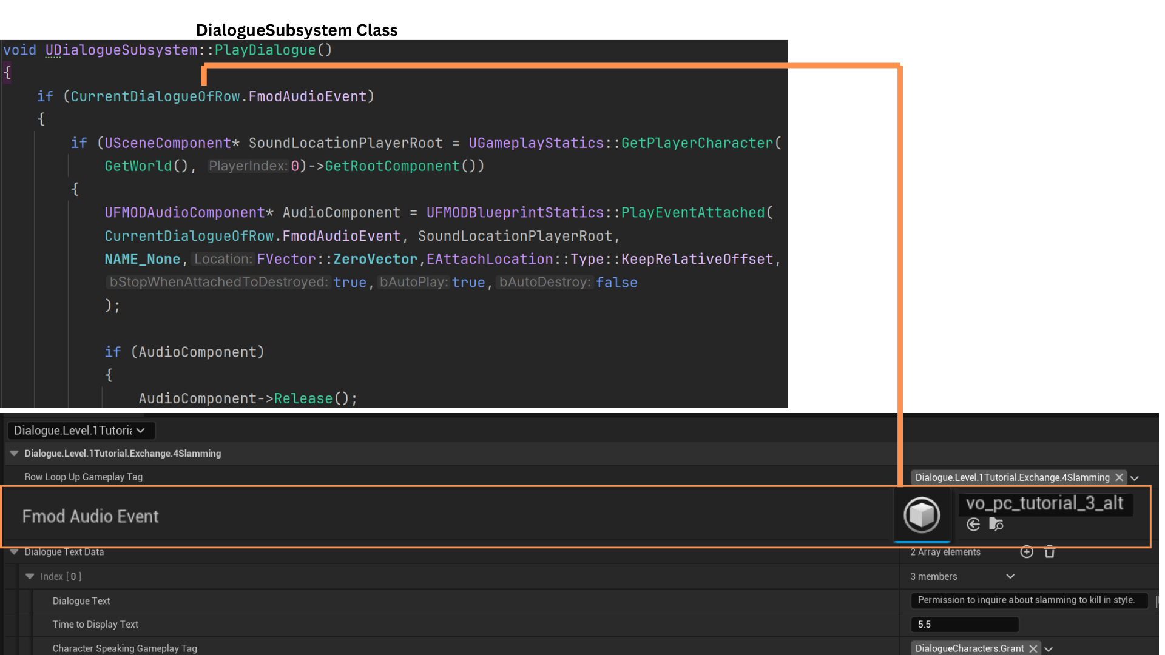Collapse the Index [0] array entry

coord(30,576)
